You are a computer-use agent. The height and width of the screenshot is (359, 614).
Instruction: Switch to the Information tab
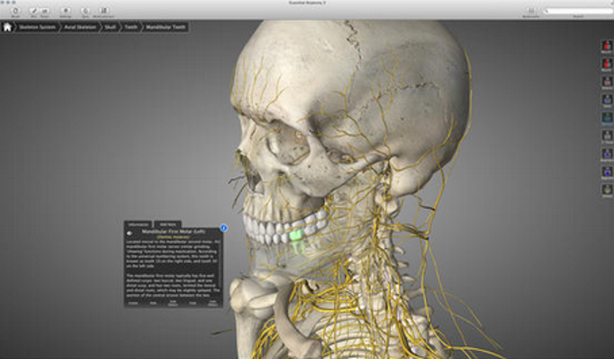point(138,224)
